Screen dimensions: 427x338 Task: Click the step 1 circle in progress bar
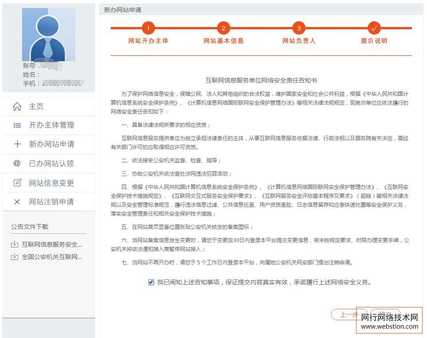click(148, 28)
